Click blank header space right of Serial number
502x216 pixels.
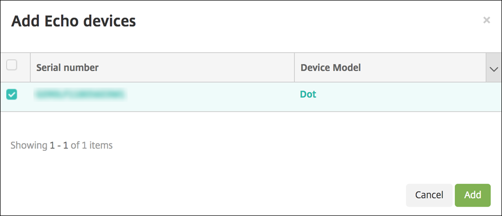coord(195,68)
